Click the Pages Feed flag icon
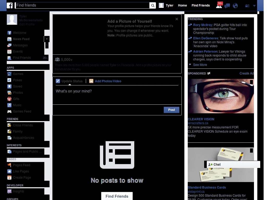The width and height of the screenshot is (267, 200). pyautogui.click(x=9, y=165)
